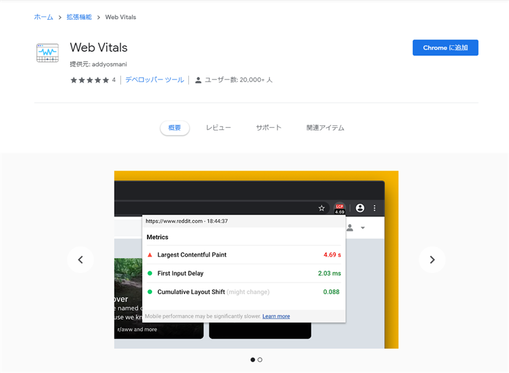The image size is (509, 373).
Task: Select the first carousel dot indicator
Action: [253, 360]
